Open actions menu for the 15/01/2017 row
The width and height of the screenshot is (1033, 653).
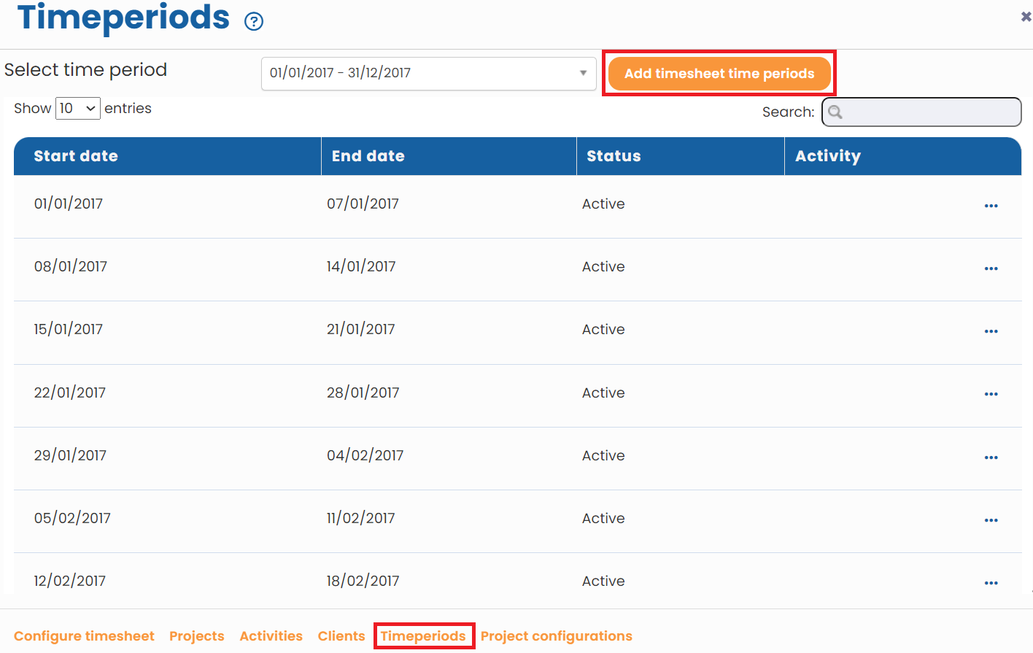991,331
